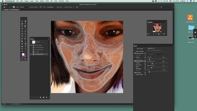
Task: Enable the Noise checkbox
Action: tap(135, 67)
